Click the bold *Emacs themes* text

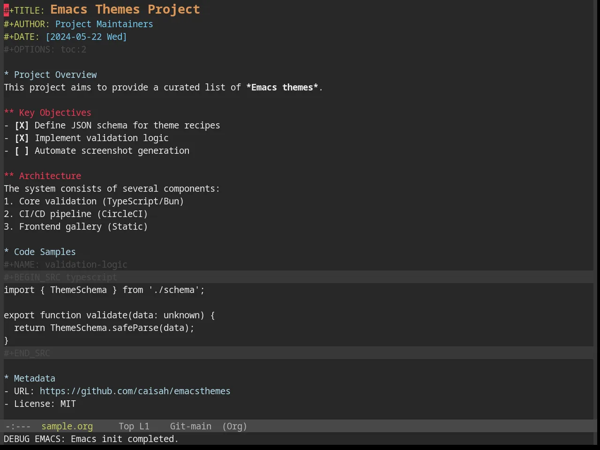(282, 88)
